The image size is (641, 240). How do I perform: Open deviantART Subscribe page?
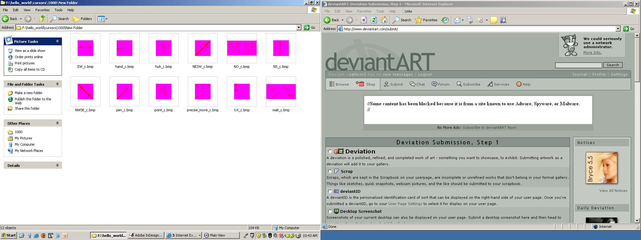468,84
